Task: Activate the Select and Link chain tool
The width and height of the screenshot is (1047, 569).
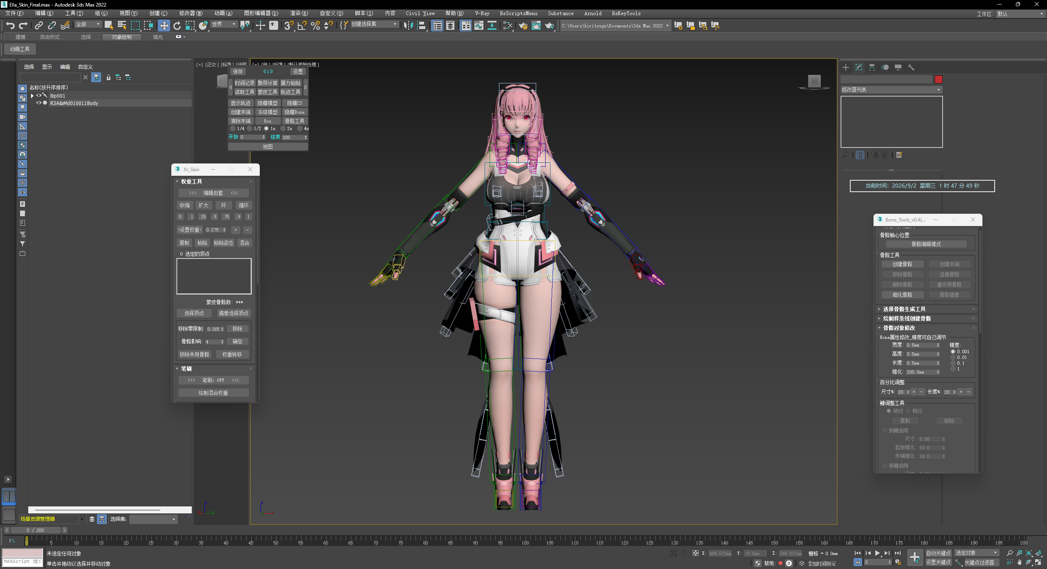Action: (x=39, y=26)
